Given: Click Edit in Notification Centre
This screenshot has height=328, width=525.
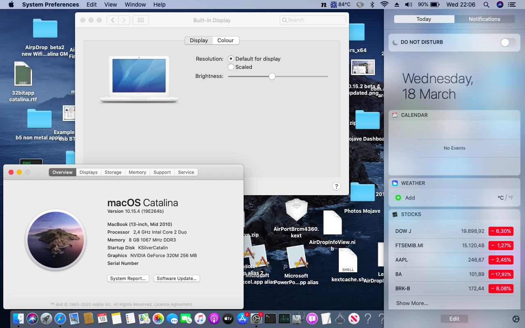Looking at the screenshot, I should (x=454, y=319).
